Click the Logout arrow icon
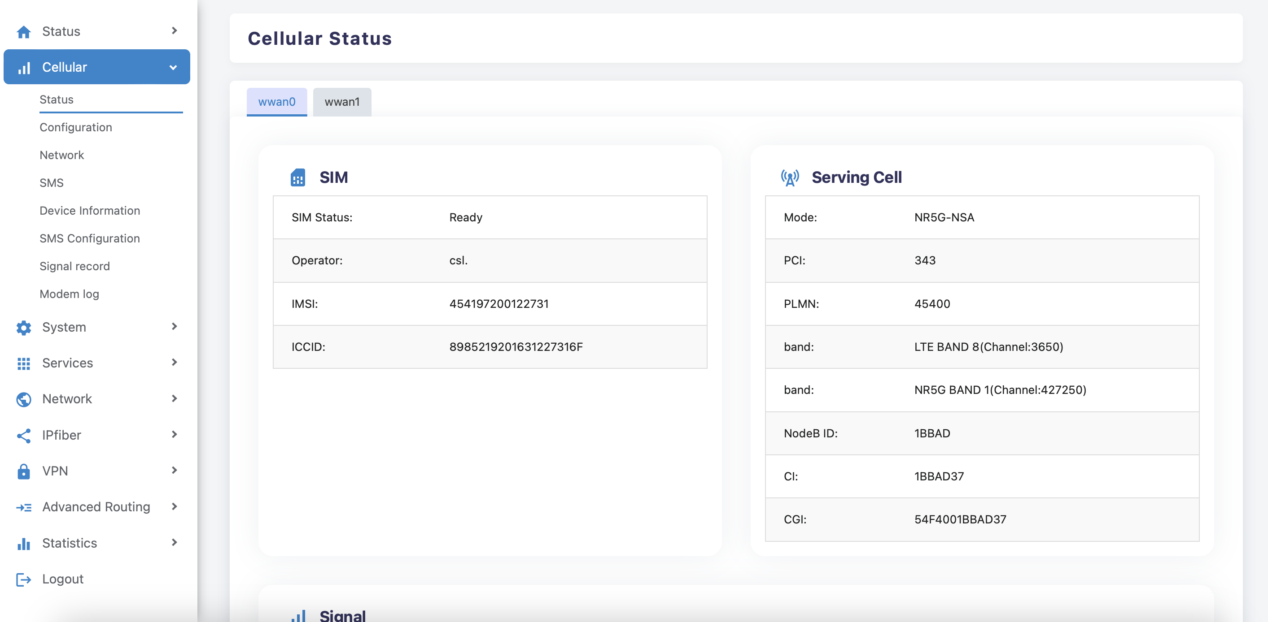1268x622 pixels. coord(22,579)
